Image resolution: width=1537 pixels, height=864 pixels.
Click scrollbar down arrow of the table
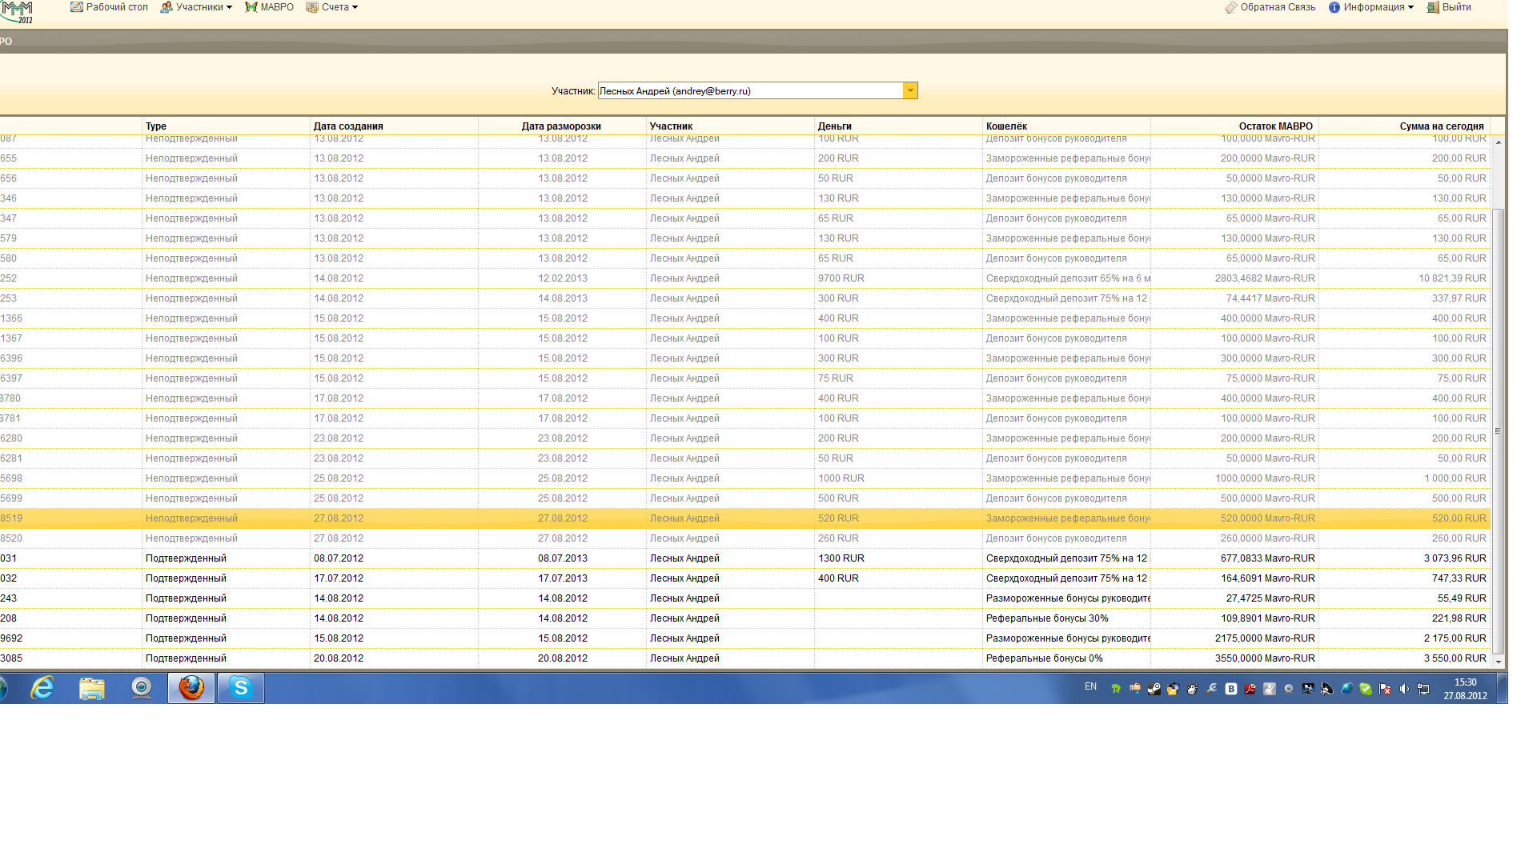point(1498,662)
